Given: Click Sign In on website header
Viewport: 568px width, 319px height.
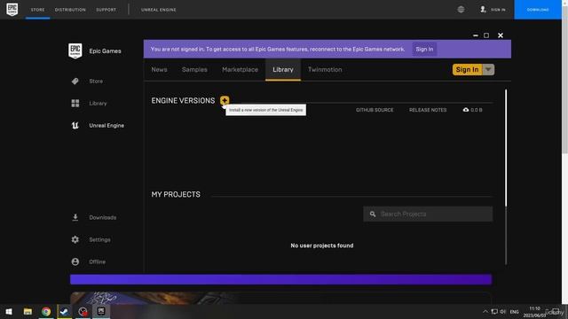Looking at the screenshot, I should tap(493, 10).
